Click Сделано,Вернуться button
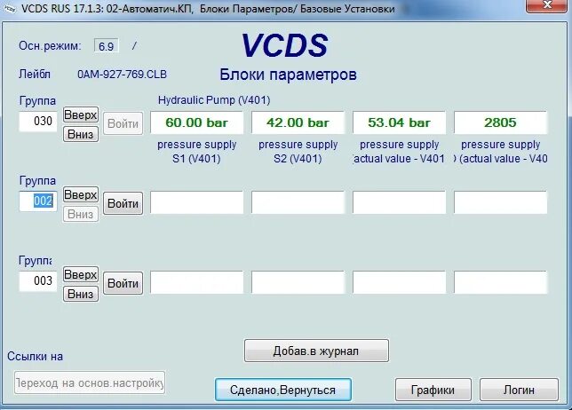 click(282, 390)
